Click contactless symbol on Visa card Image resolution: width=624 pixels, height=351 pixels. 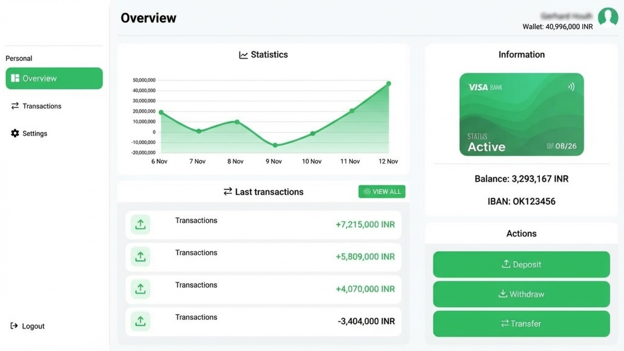click(x=571, y=87)
